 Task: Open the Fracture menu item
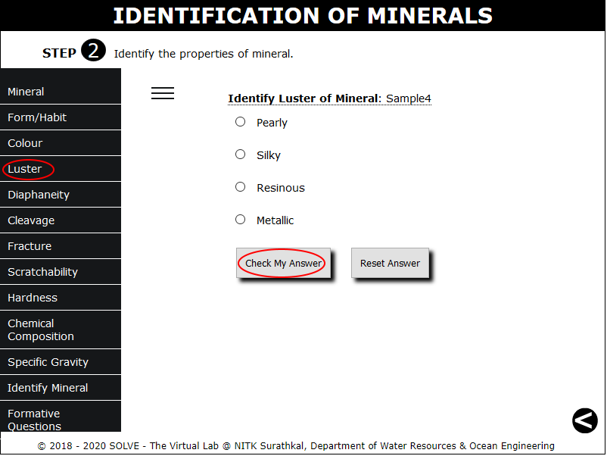61,246
